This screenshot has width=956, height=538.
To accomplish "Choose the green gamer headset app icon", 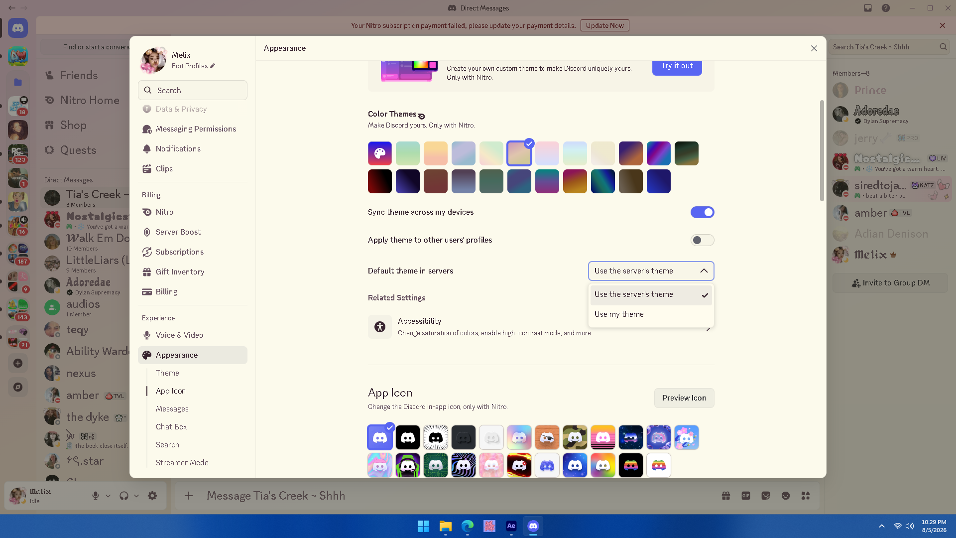I will point(408,465).
